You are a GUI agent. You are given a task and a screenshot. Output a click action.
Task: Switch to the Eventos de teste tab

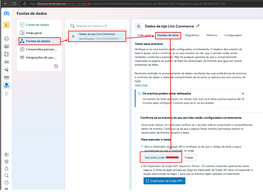pos(168,35)
